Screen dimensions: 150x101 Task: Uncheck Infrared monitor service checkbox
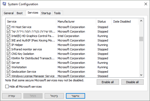point(8,49)
